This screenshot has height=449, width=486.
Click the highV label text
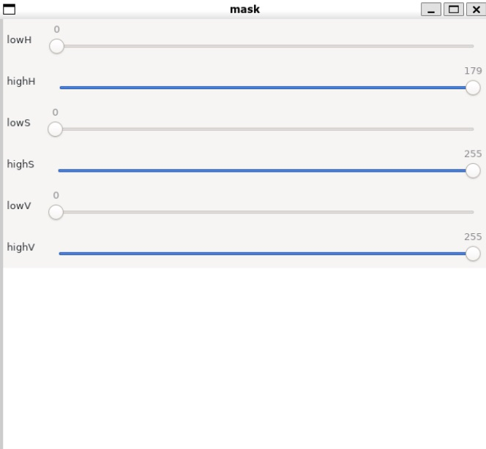pyautogui.click(x=20, y=247)
